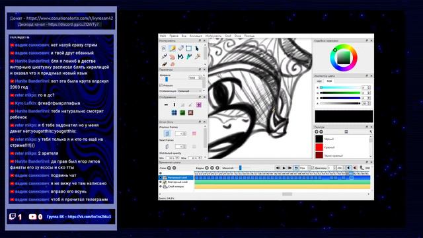423x238 pixels.
Task: Toggle visibility of all layers
Action: coord(161,173)
